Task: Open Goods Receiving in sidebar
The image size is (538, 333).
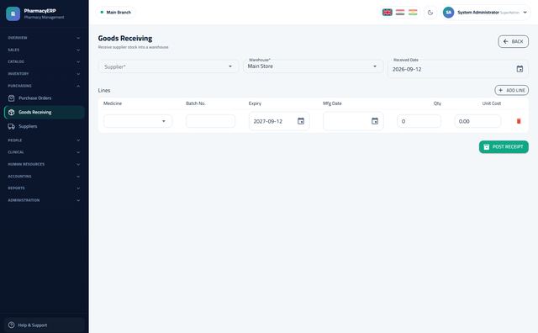Action: coord(44,112)
